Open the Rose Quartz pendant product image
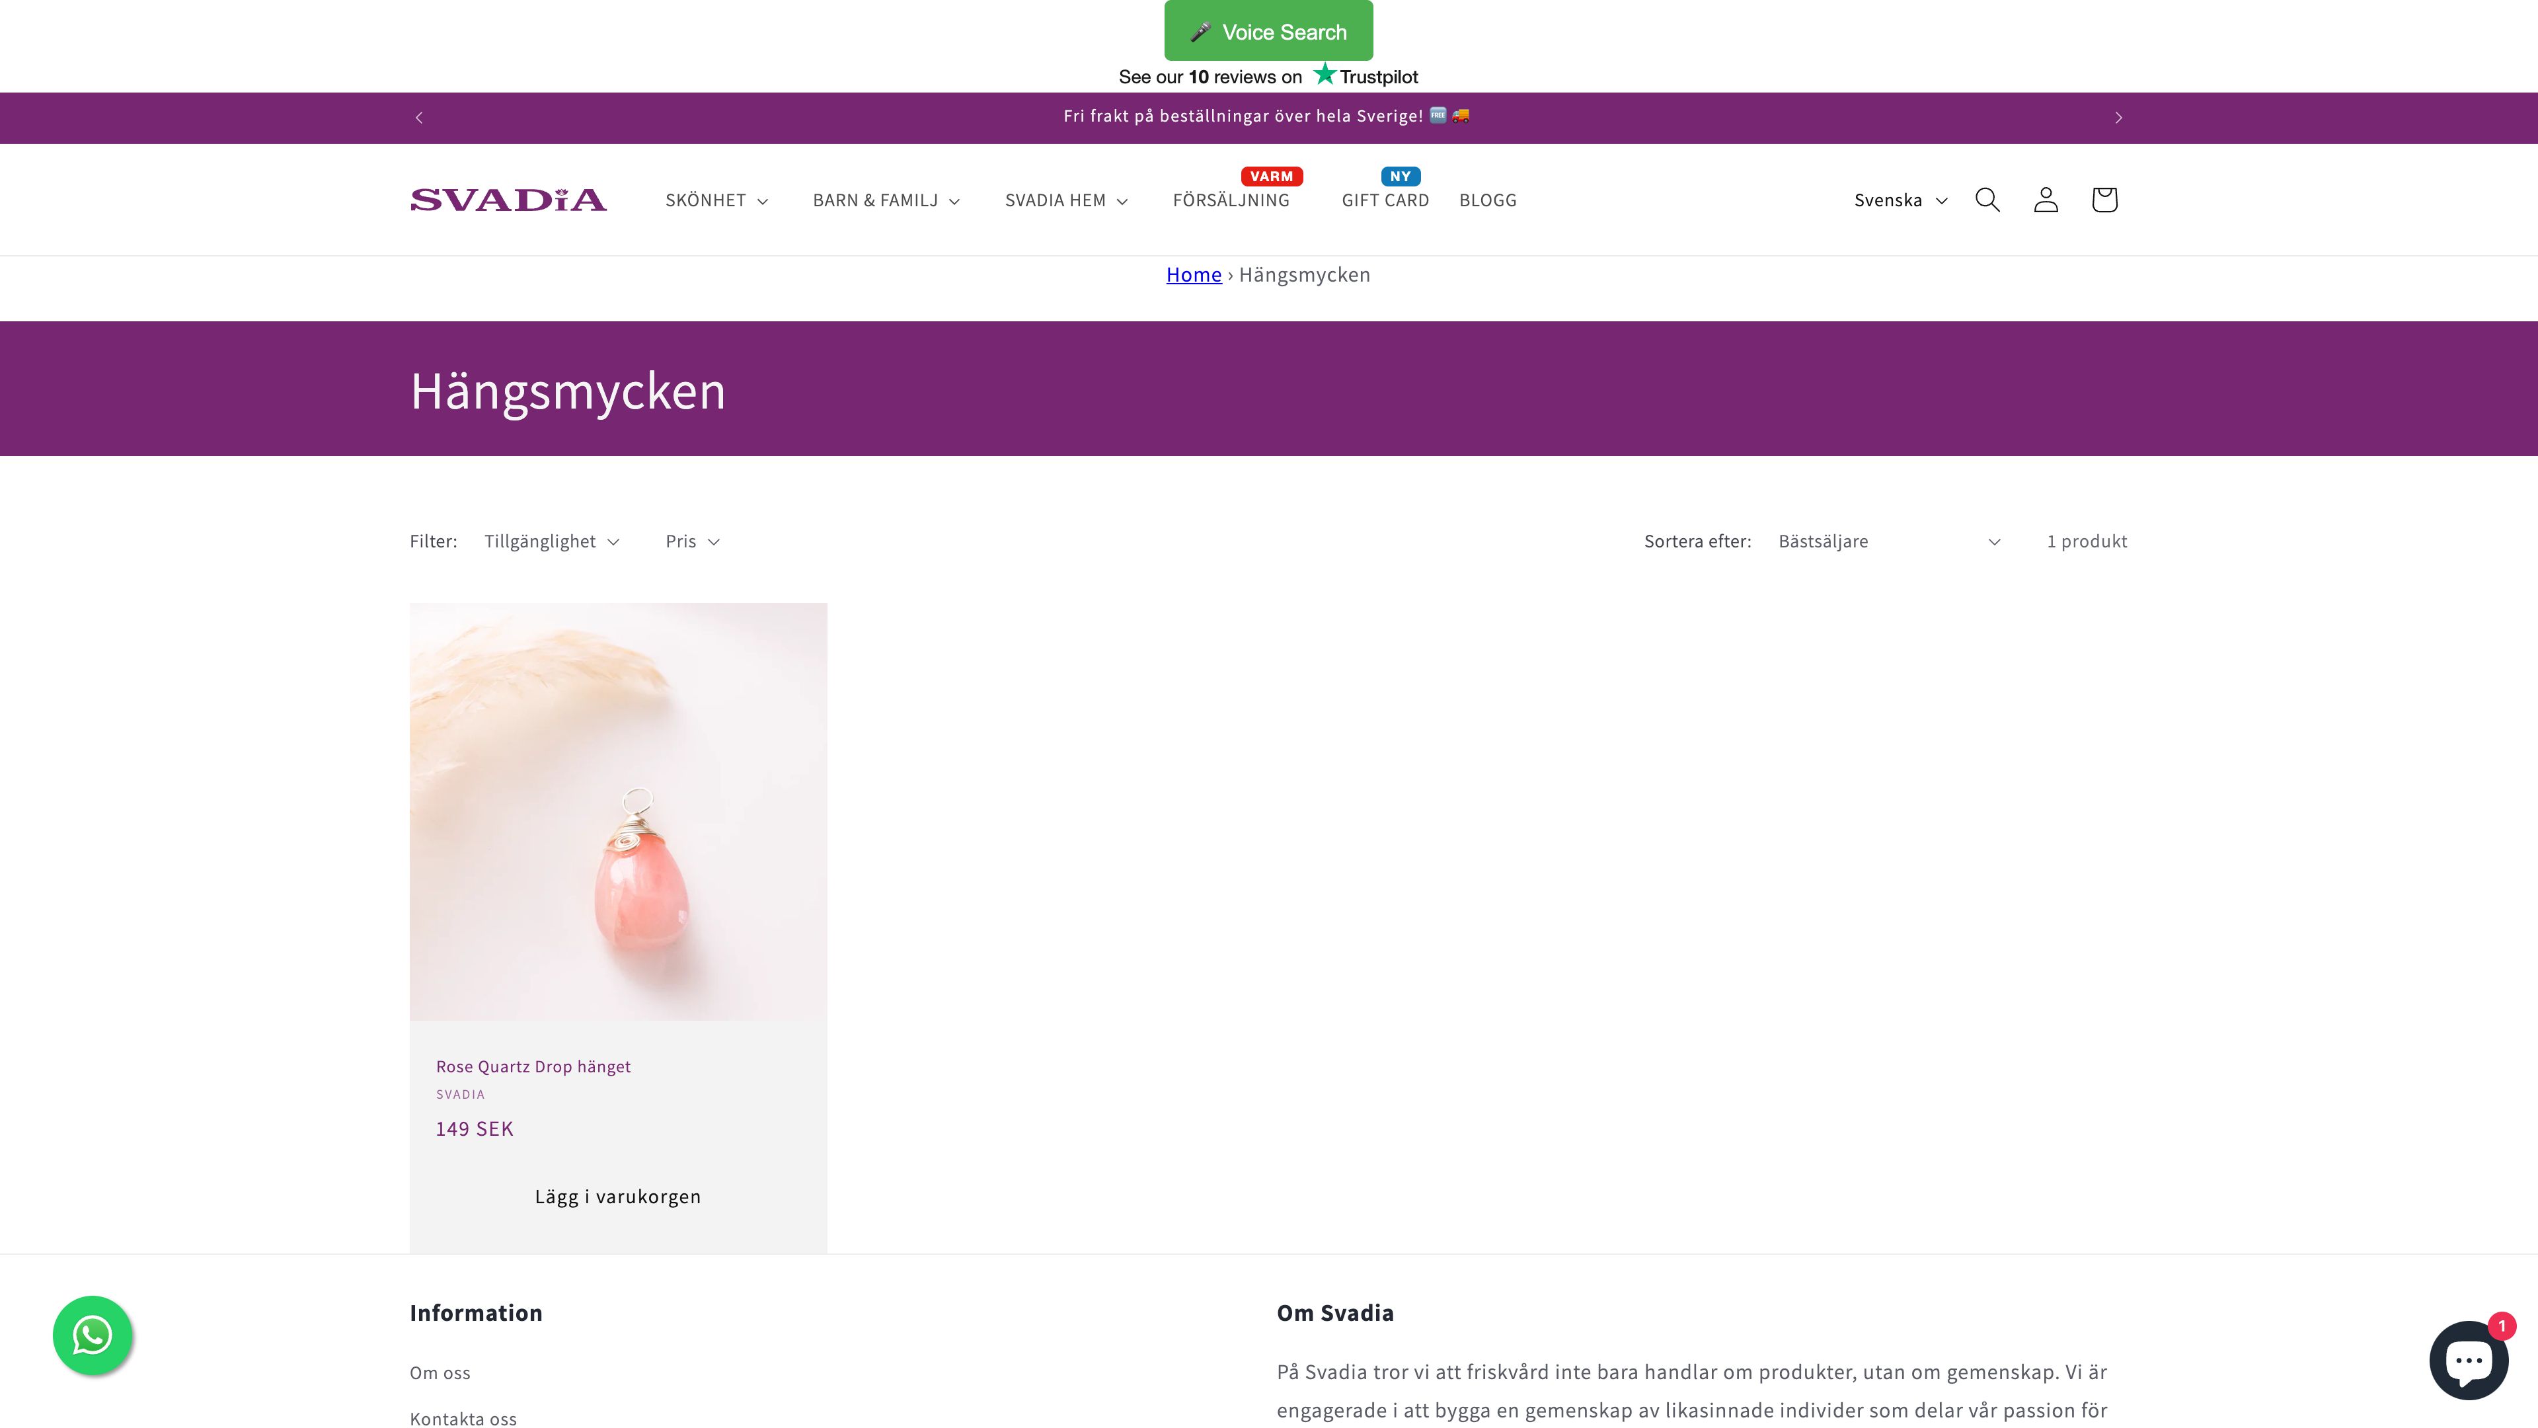Screen dimensions: 2538x1428 tap(618, 811)
